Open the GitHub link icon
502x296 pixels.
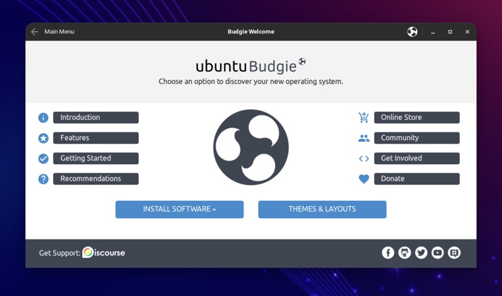click(405, 253)
